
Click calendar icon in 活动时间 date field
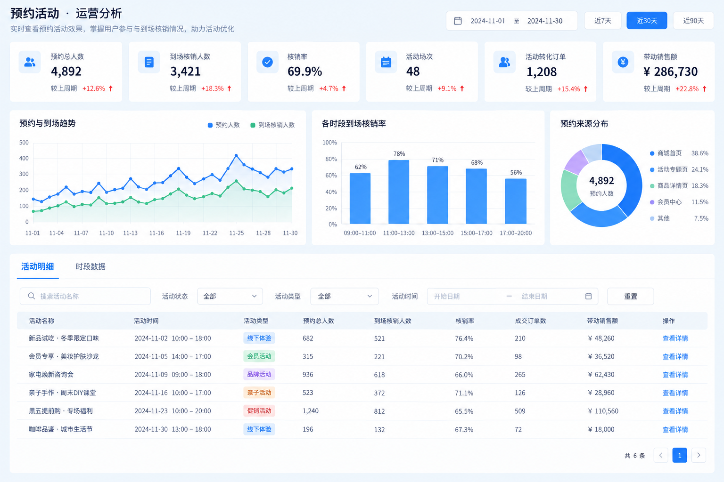[588, 296]
